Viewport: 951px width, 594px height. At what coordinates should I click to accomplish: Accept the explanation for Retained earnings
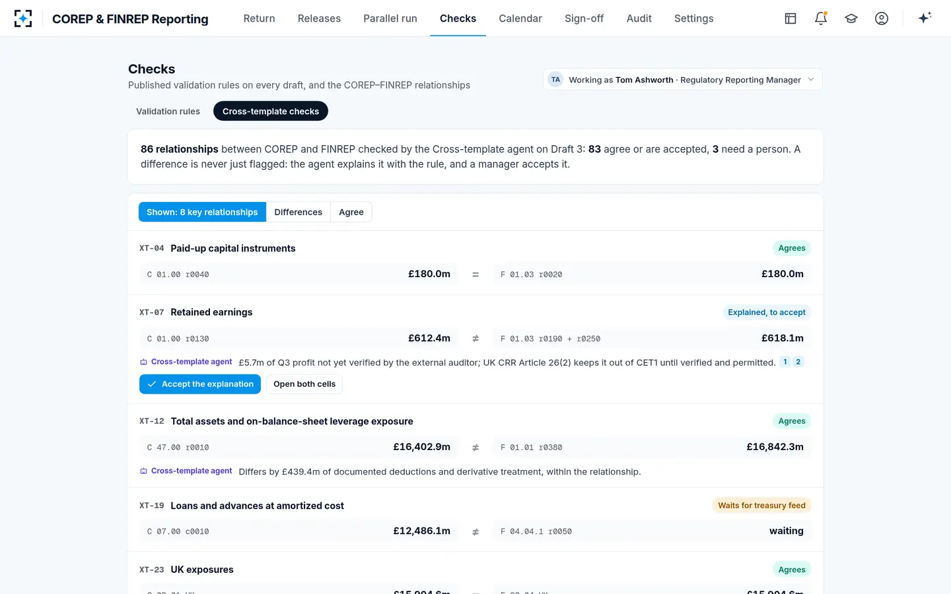click(200, 384)
